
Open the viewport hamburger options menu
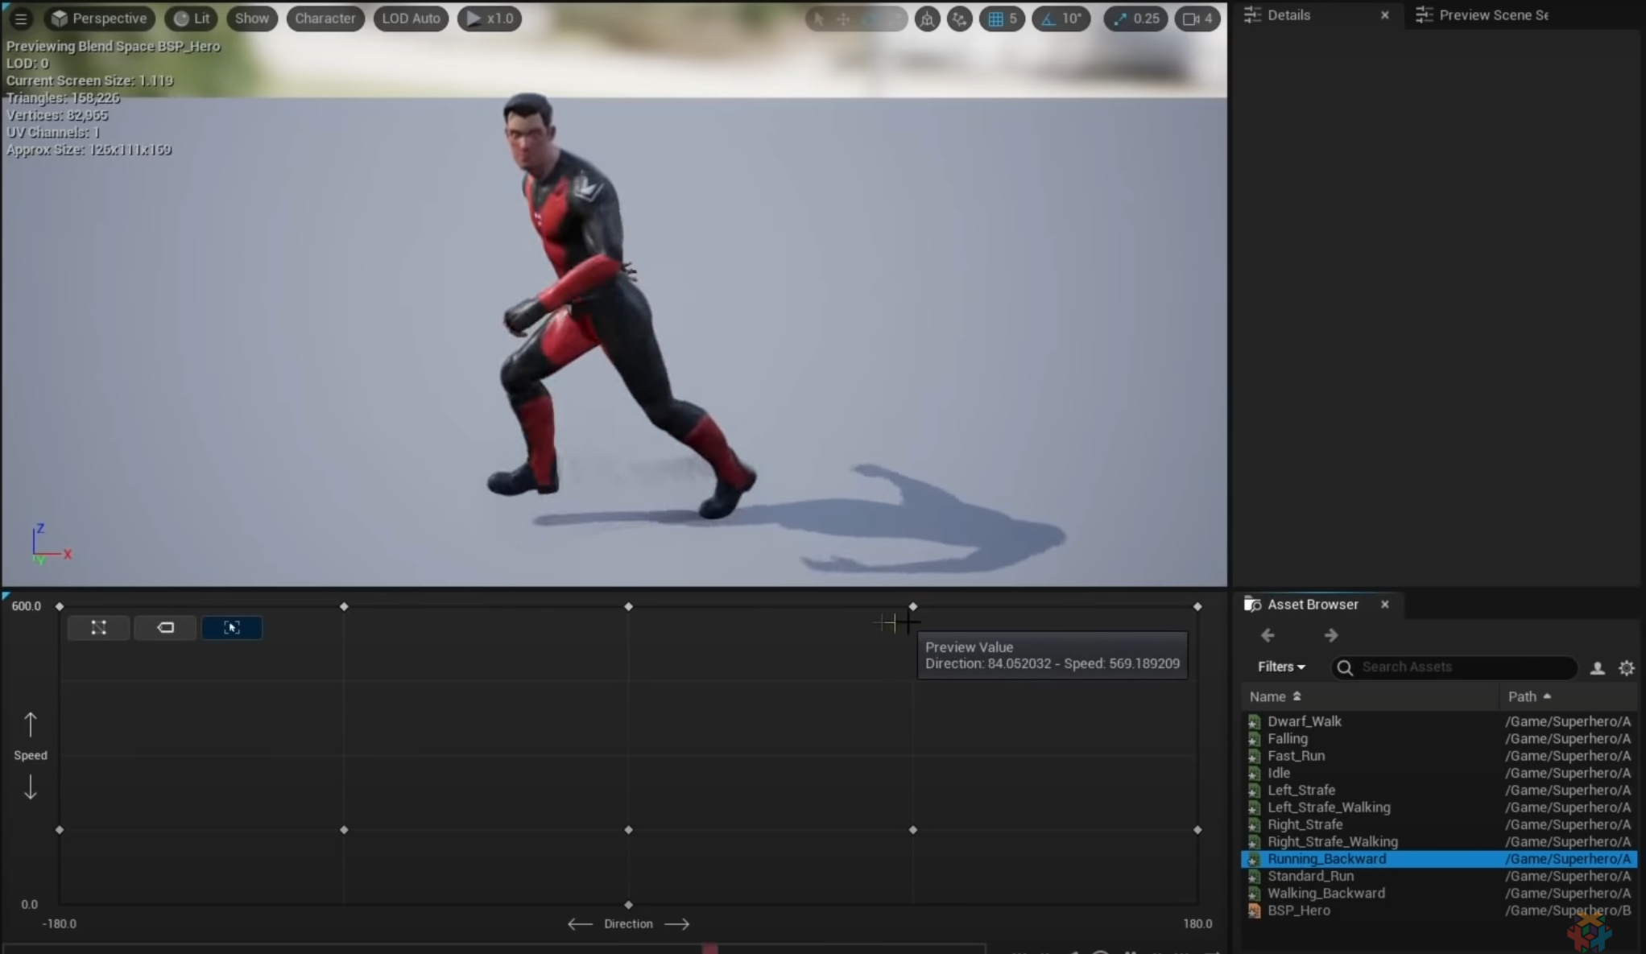click(x=21, y=18)
